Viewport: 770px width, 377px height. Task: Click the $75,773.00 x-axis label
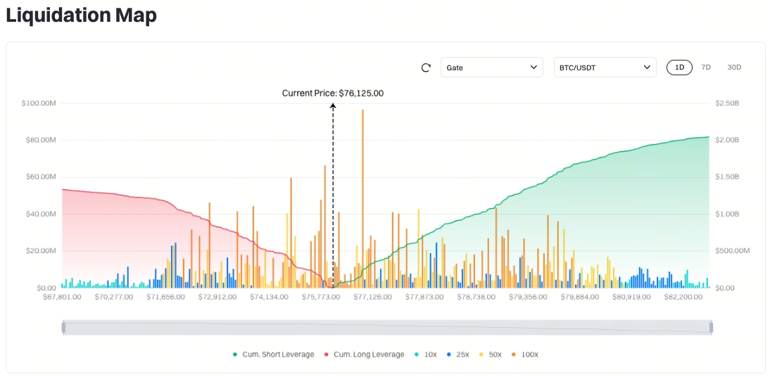click(321, 297)
